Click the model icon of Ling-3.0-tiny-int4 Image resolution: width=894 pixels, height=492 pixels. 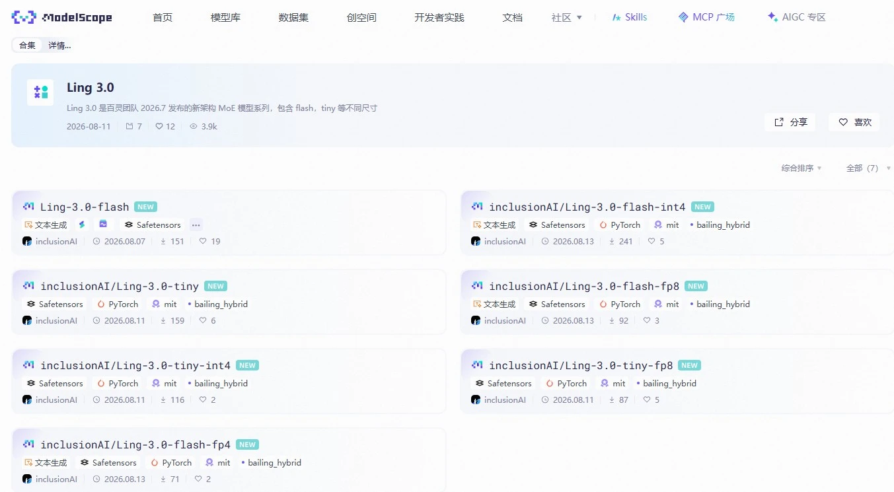click(x=28, y=365)
